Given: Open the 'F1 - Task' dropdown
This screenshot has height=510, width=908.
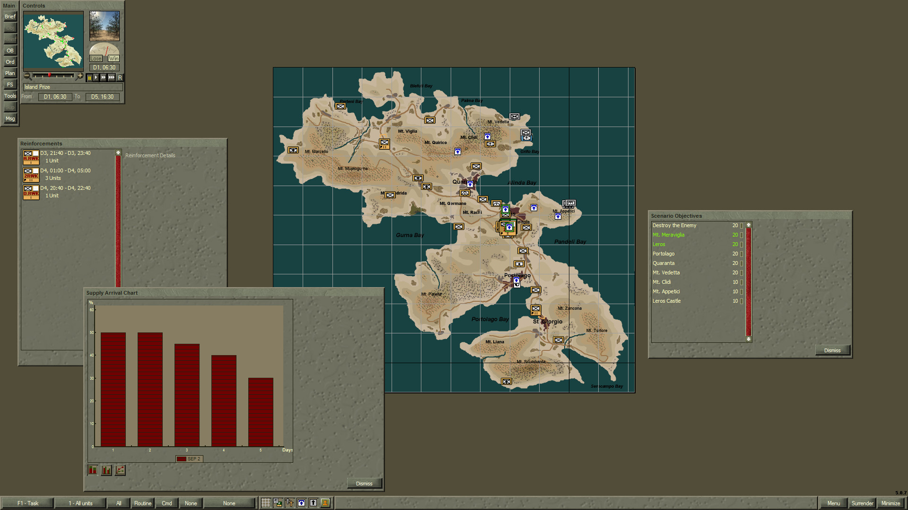Looking at the screenshot, I should click(28, 503).
